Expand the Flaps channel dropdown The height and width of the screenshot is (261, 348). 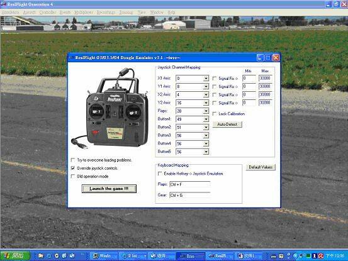[206, 111]
